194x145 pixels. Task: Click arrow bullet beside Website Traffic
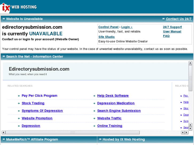94,118
